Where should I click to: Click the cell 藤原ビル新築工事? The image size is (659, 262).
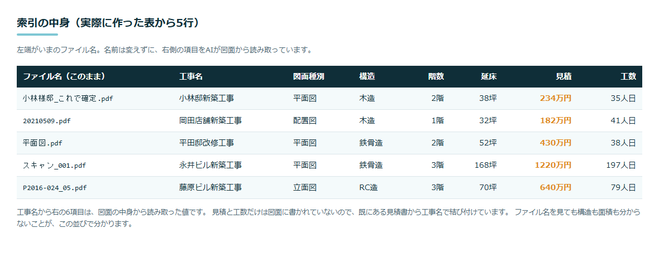coord(210,187)
